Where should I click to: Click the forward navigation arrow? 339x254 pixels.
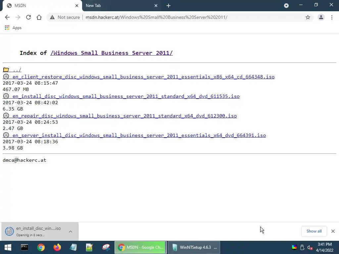click(x=18, y=17)
